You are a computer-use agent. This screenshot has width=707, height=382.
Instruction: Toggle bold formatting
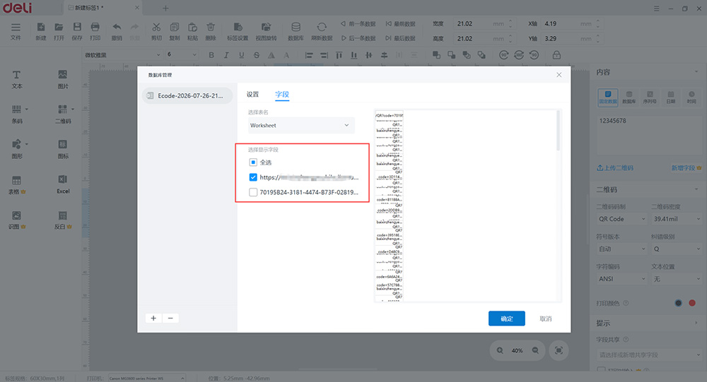[211, 55]
